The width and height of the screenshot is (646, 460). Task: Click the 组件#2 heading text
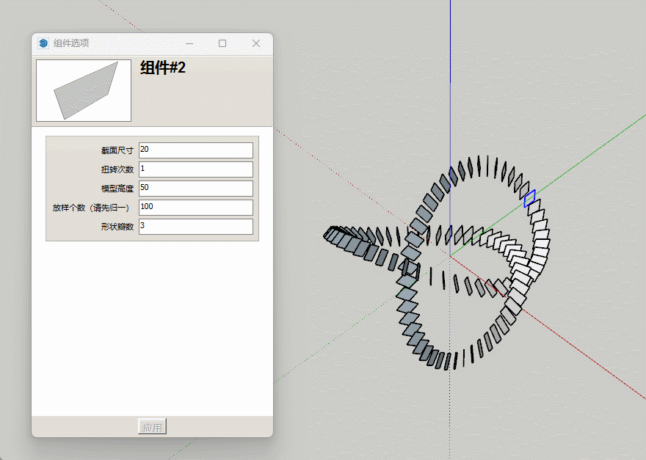coord(163,67)
